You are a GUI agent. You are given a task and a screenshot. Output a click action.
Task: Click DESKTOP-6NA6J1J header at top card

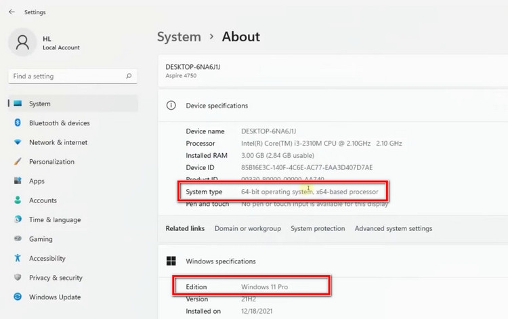[193, 67]
